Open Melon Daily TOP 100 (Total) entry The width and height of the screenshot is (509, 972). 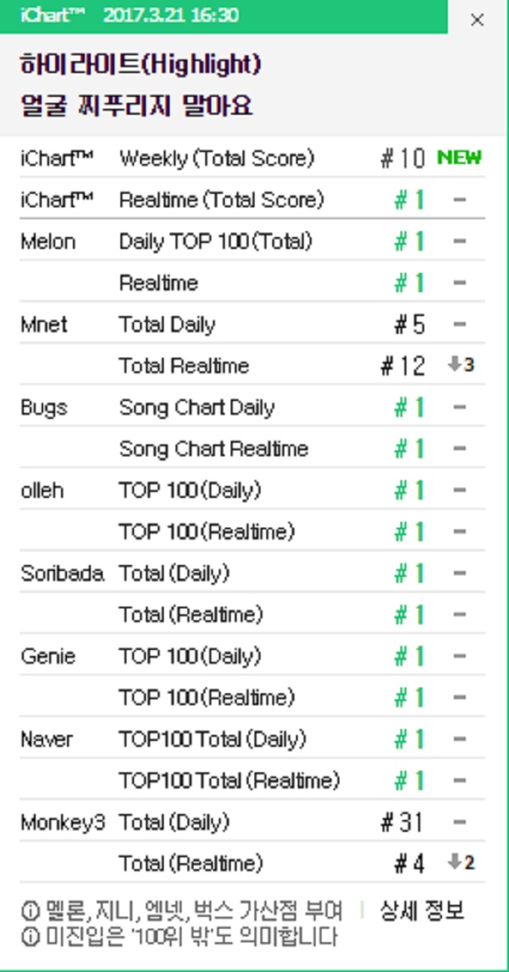[x=215, y=241]
